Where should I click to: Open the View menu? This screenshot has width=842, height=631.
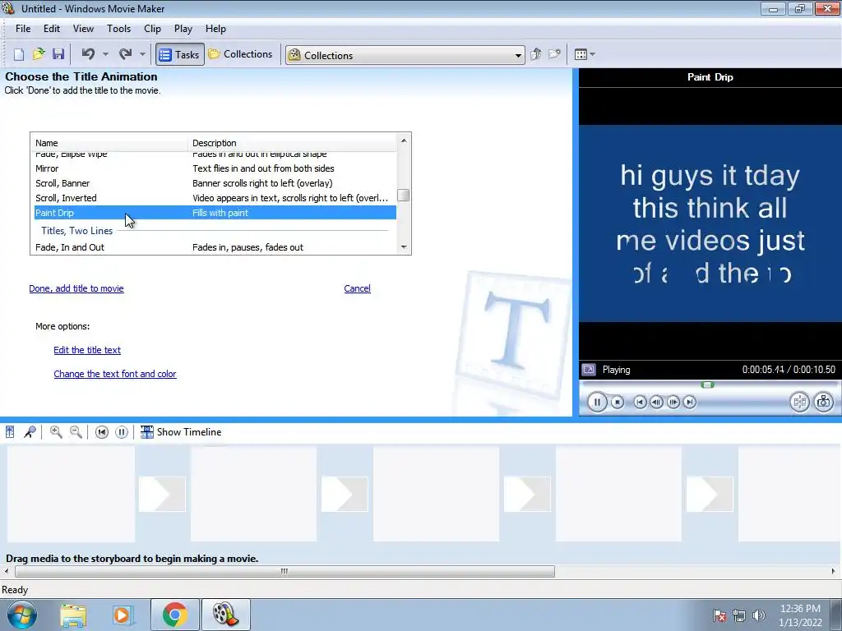coord(83,29)
